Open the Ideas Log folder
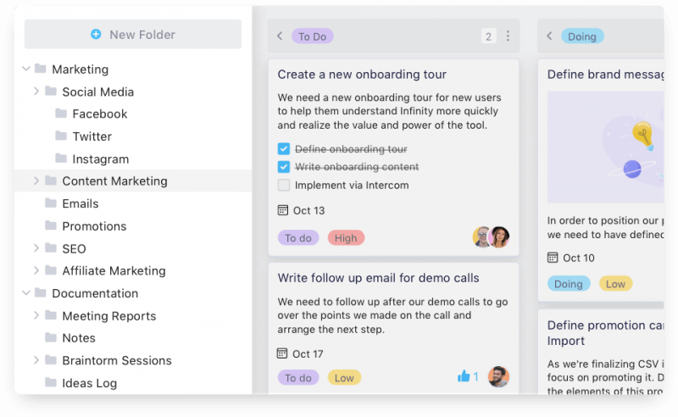The width and height of the screenshot is (678, 417). 90,383
